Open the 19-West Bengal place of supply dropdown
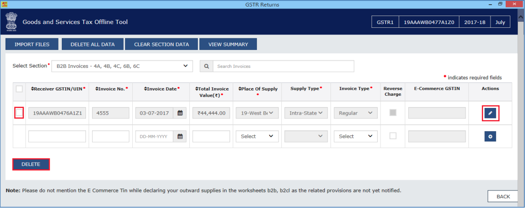 pos(257,113)
